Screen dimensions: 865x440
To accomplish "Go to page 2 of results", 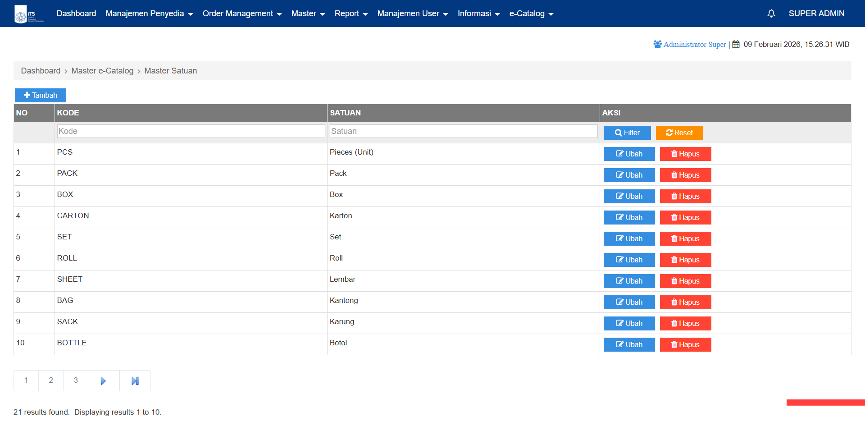I will click(51, 380).
